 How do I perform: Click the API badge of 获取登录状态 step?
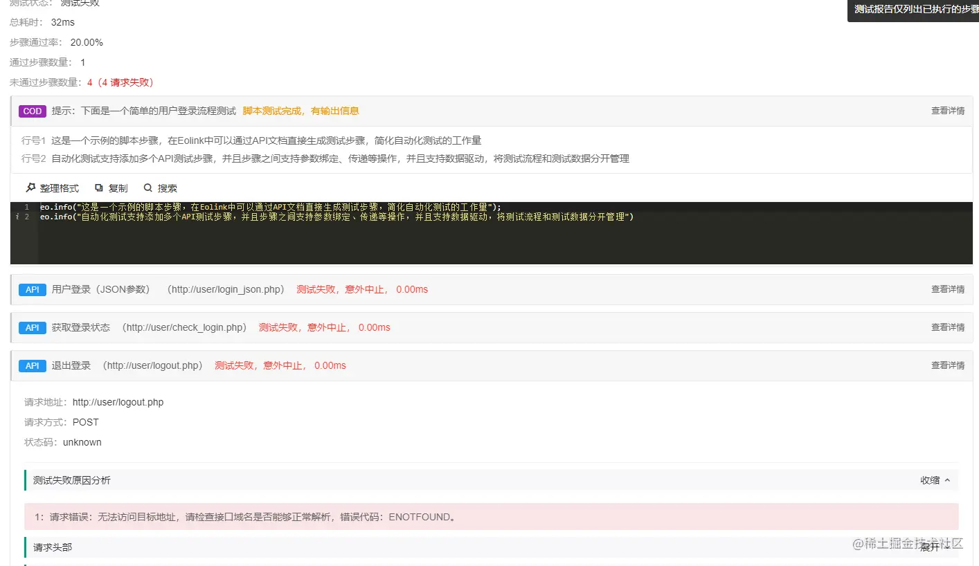coord(33,327)
